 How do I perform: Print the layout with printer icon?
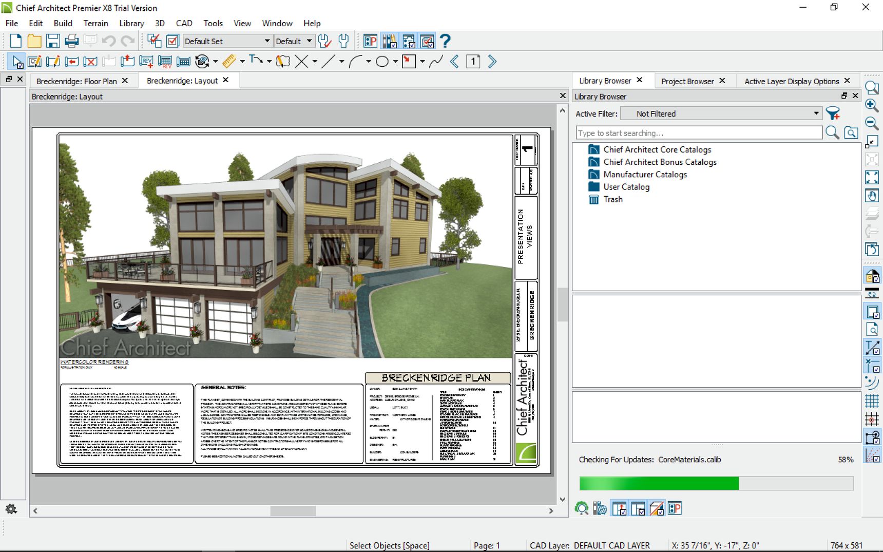72,41
